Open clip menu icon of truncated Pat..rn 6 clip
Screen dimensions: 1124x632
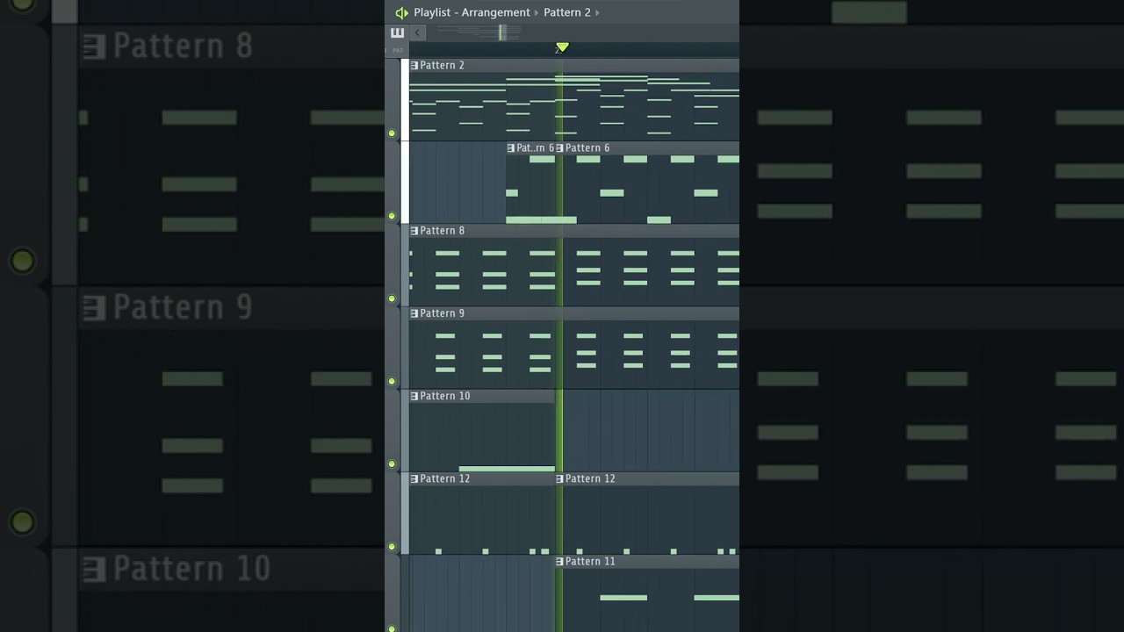[511, 148]
